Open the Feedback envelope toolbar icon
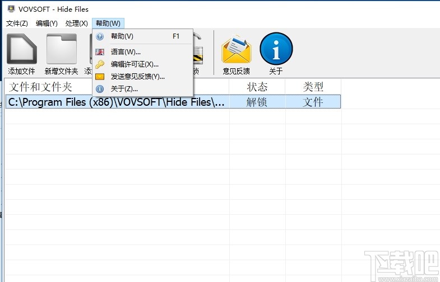 click(x=237, y=49)
